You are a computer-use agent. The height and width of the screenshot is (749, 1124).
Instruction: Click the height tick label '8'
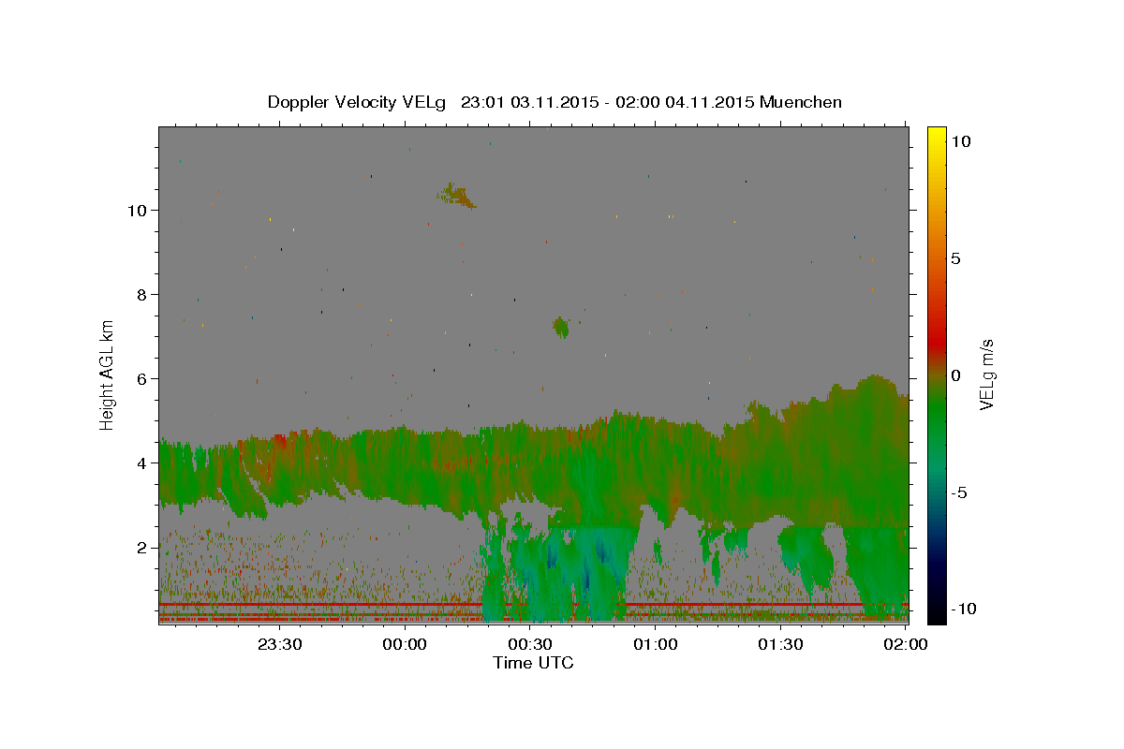pyautogui.click(x=143, y=294)
